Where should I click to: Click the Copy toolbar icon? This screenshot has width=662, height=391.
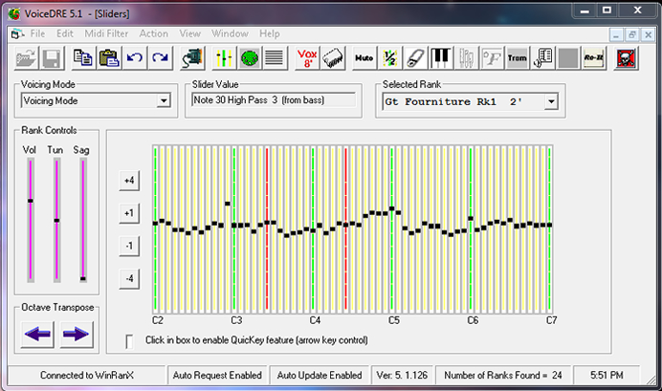83,58
